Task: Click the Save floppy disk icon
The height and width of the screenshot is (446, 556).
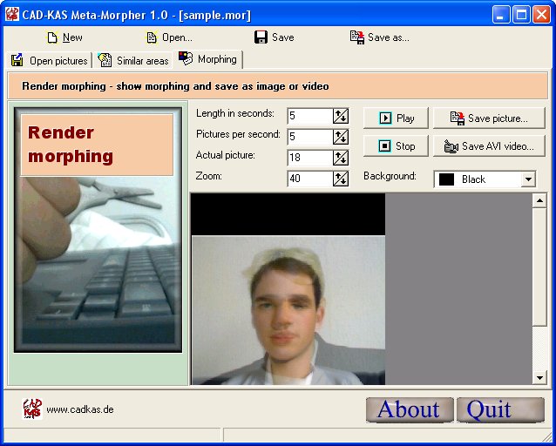Action: click(x=261, y=37)
